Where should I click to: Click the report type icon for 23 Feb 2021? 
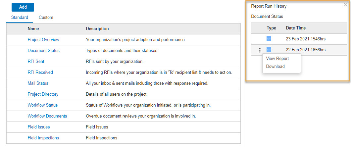[269, 39]
